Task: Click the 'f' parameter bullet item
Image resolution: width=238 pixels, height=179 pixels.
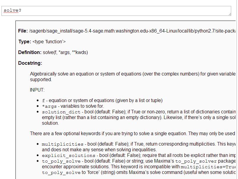Action: pyautogui.click(x=43, y=101)
